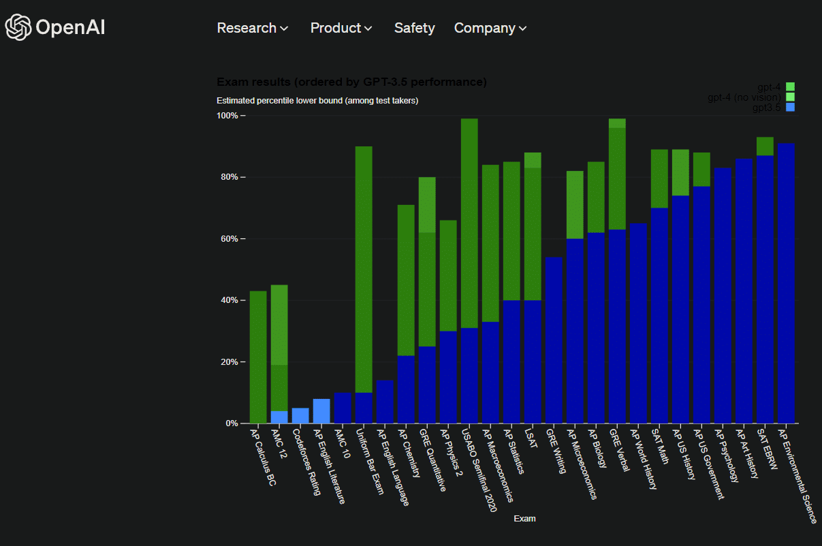Select the gpt3.5 legend square
The width and height of the screenshot is (822, 546).
pos(790,107)
